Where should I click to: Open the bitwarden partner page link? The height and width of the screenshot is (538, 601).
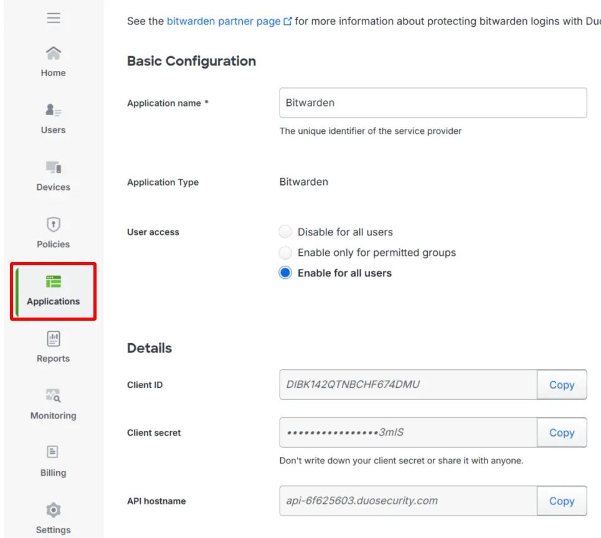224,21
